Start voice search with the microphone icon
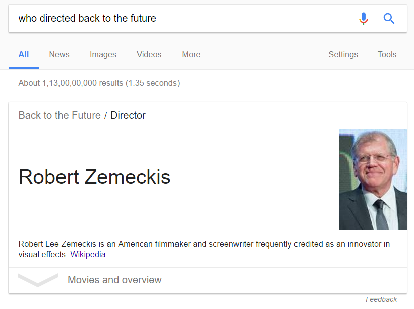The image size is (414, 309). (x=363, y=19)
